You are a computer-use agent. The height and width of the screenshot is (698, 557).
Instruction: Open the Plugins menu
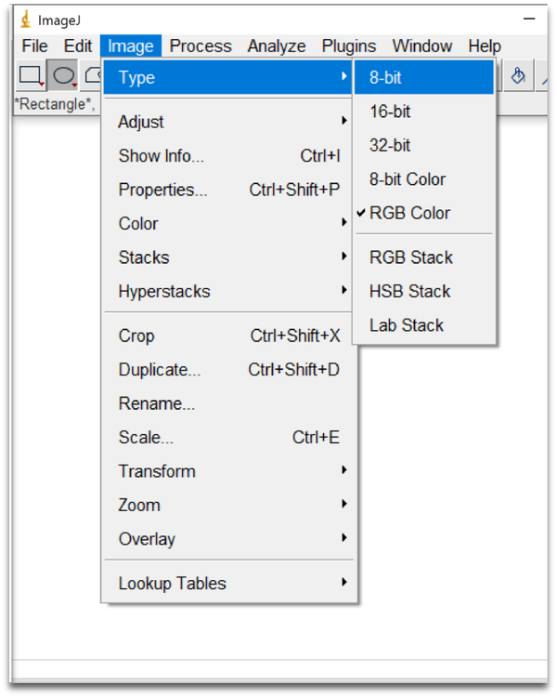349,46
